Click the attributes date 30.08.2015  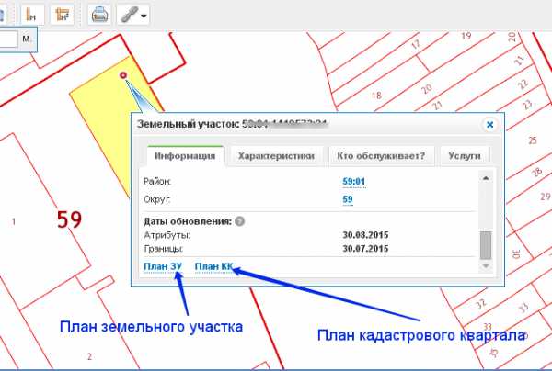[365, 235]
